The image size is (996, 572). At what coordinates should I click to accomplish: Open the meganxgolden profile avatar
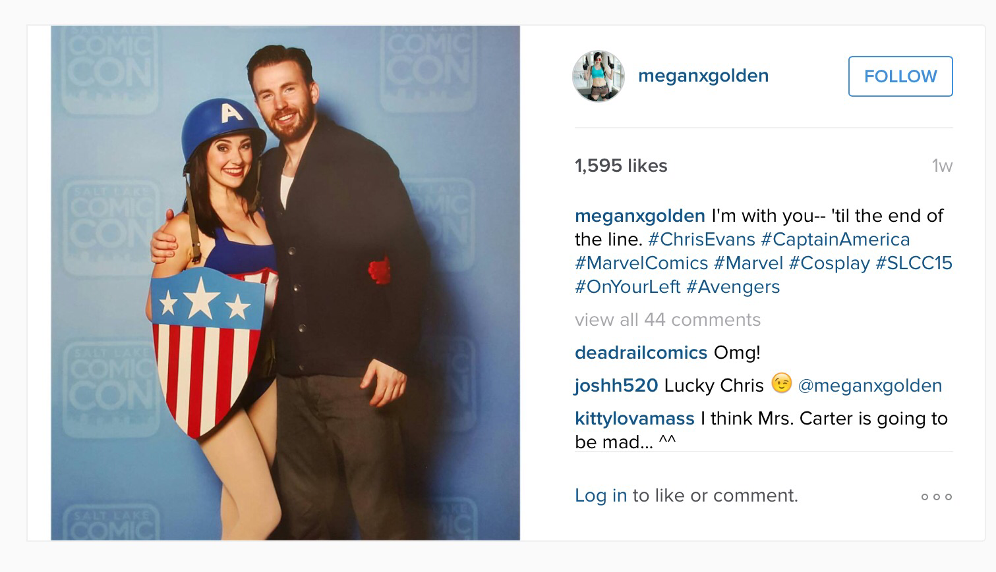(x=598, y=76)
